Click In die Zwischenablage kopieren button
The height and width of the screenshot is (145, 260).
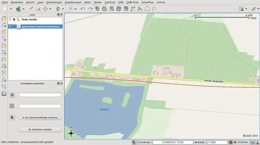40,117
